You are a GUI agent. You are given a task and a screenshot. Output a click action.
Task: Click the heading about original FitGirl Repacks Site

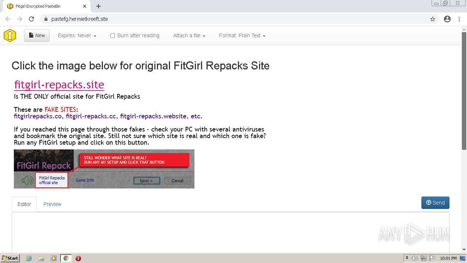[140, 66]
